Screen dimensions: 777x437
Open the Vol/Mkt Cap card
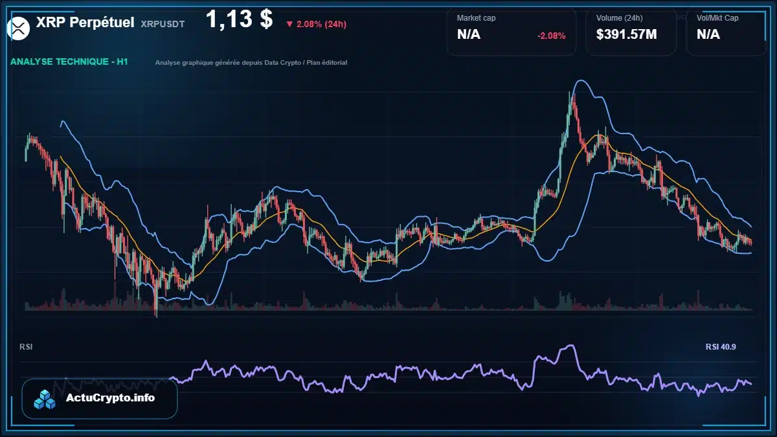[726, 30]
